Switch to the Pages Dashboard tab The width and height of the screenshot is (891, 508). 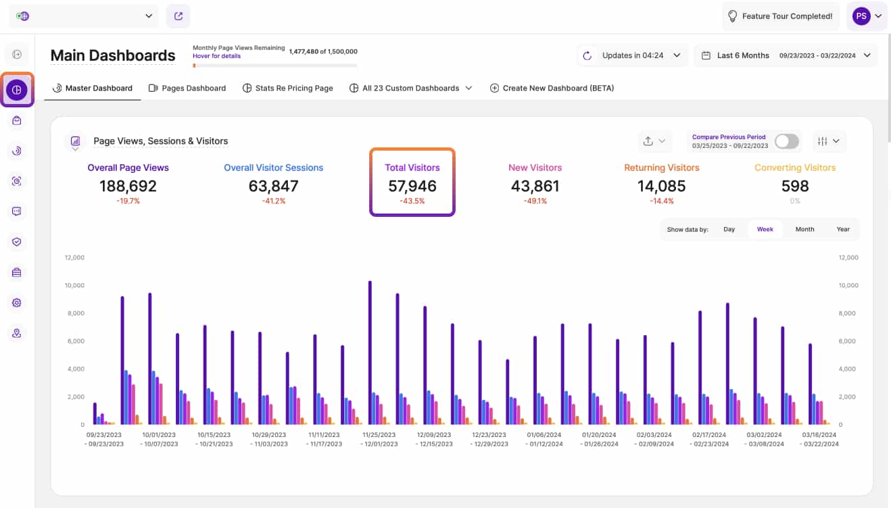pyautogui.click(x=187, y=88)
